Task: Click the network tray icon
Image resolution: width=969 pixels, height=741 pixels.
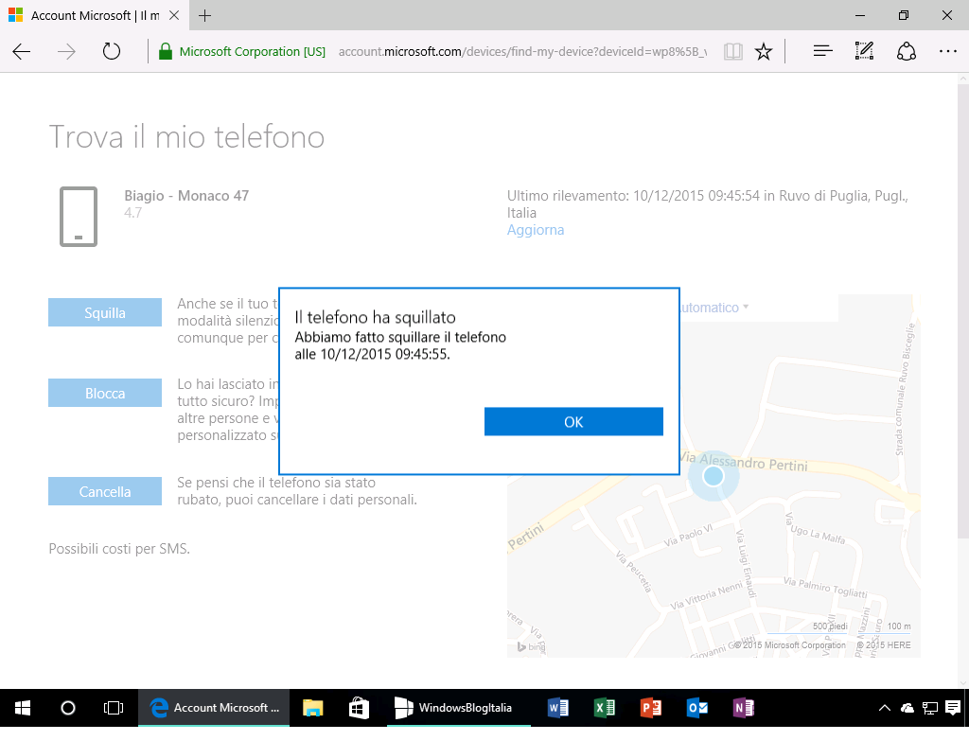Action: click(930, 708)
